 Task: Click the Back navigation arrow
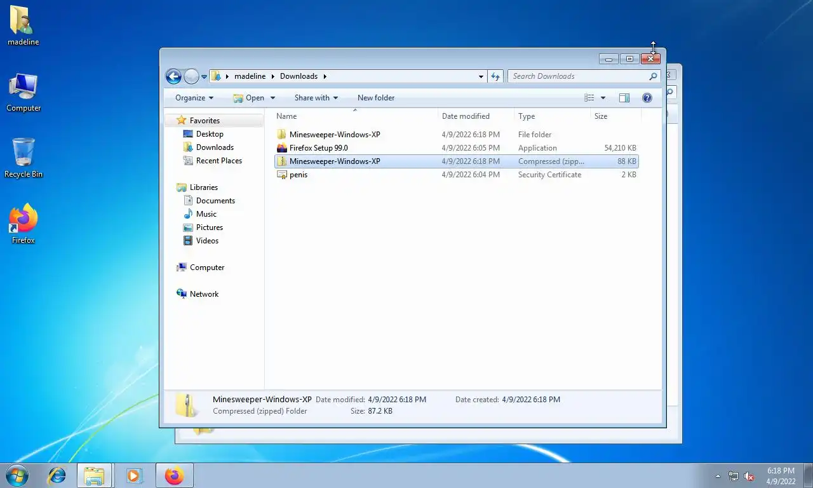[173, 76]
